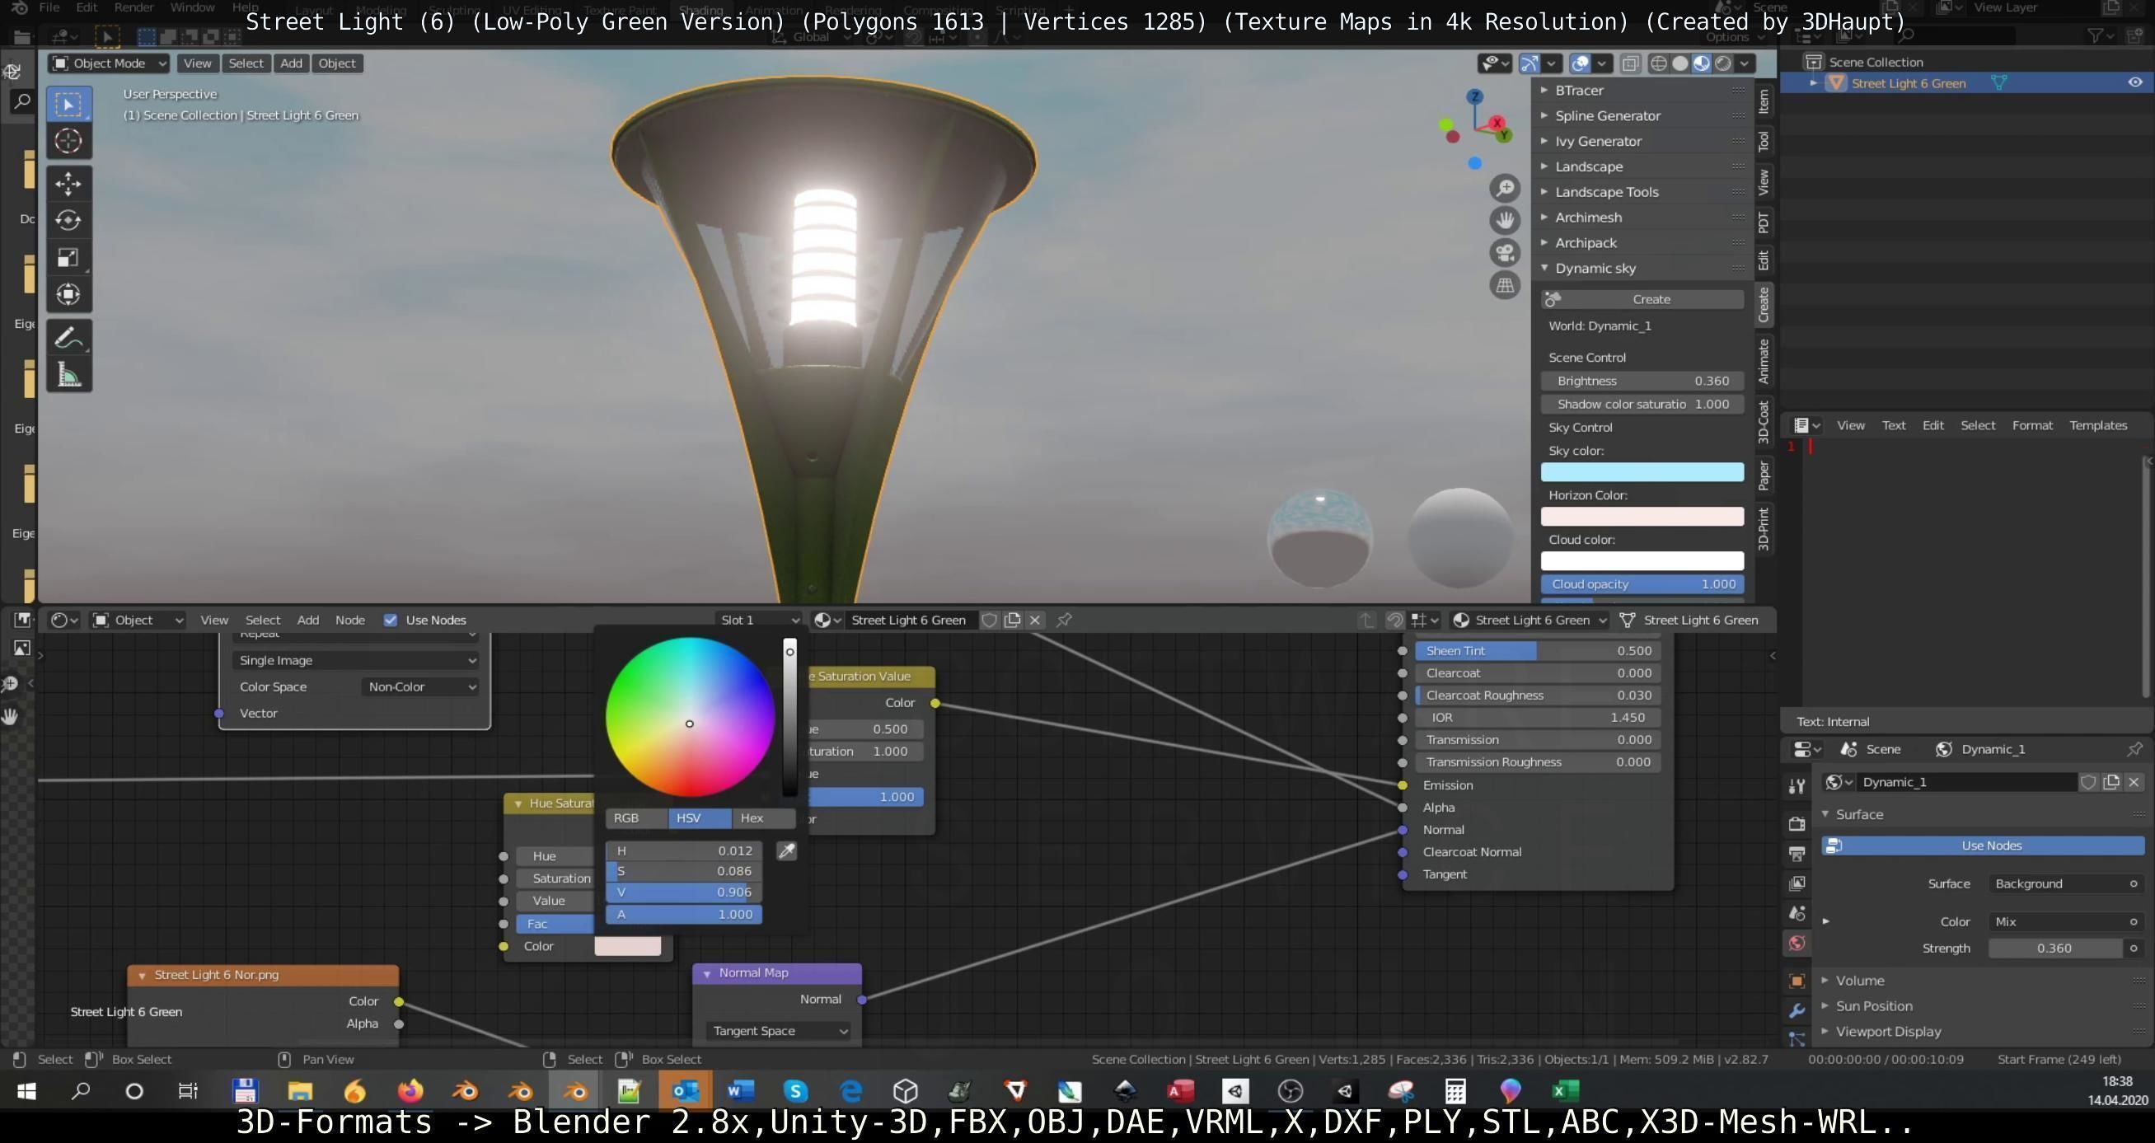This screenshot has width=2155, height=1143.
Task: Open the viewport Add menu
Action: click(291, 63)
